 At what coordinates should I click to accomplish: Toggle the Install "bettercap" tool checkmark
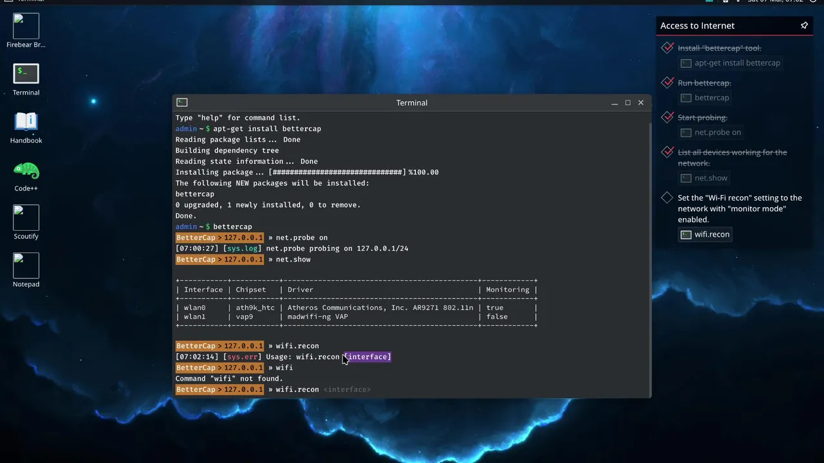pos(668,48)
